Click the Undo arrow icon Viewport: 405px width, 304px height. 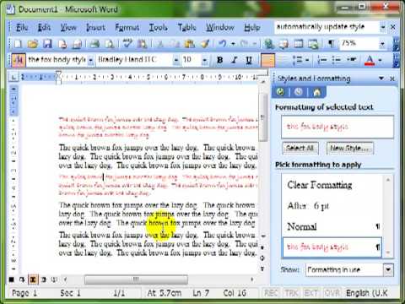223,44
